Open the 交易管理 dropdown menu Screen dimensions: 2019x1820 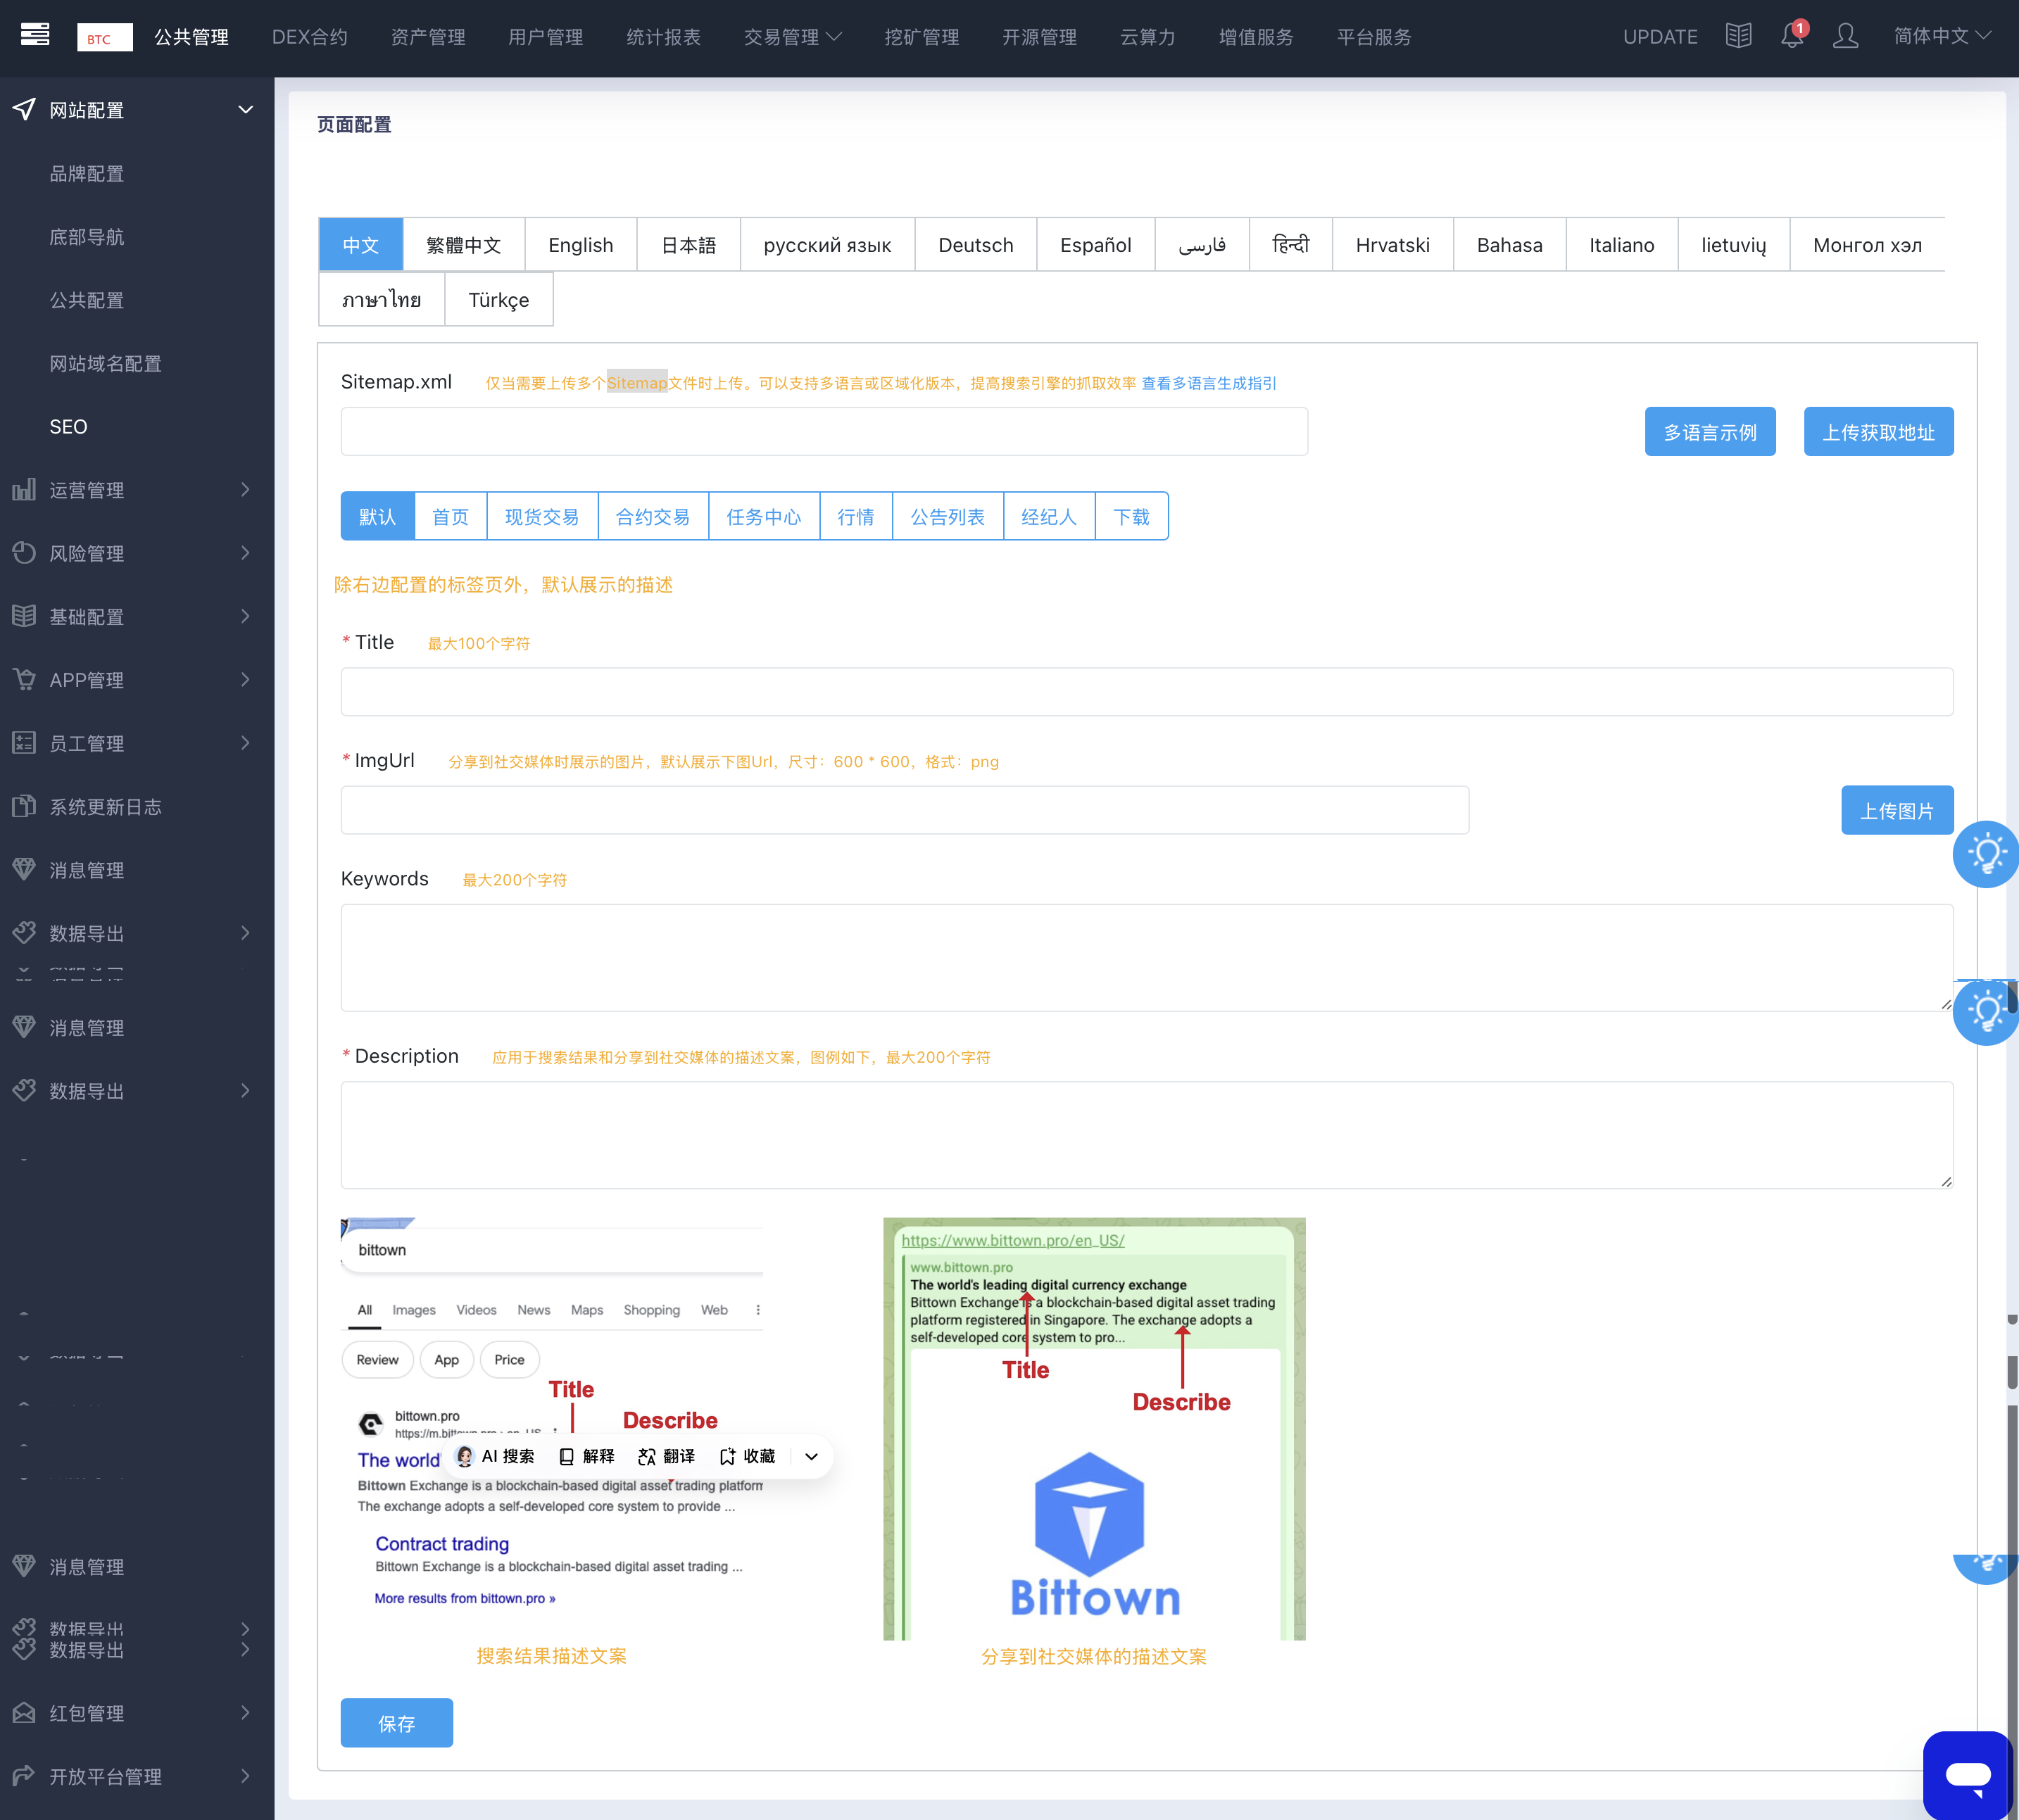pos(792,37)
